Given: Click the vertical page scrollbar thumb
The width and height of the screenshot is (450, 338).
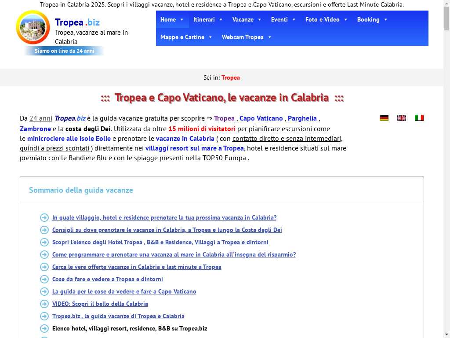Looking at the screenshot, I should [x=446, y=18].
